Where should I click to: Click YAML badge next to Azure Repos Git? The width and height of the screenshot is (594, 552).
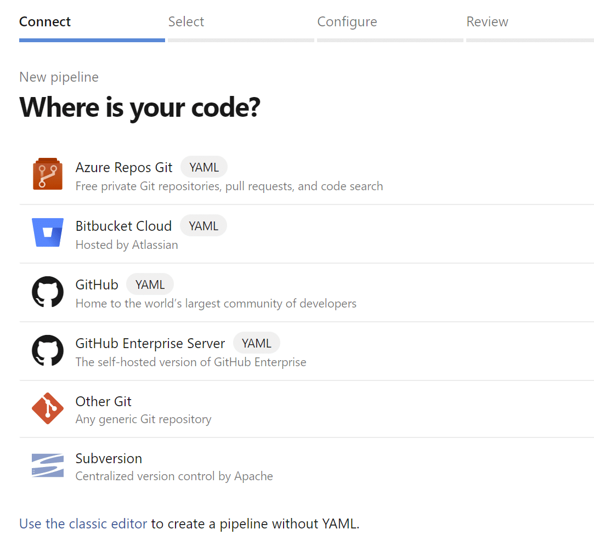click(204, 167)
